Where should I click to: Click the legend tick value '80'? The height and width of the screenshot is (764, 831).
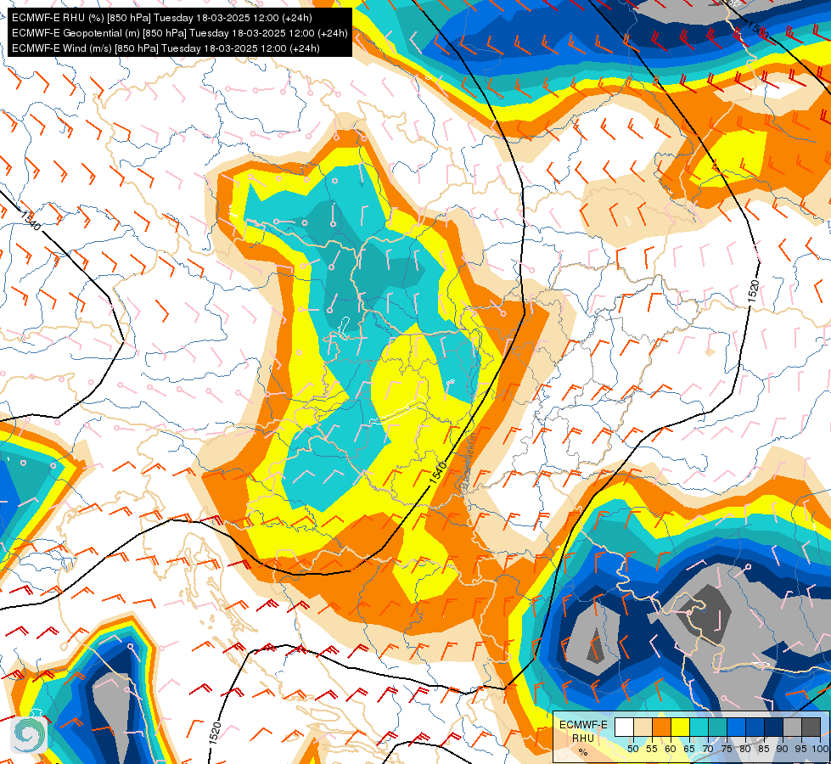tap(745, 749)
